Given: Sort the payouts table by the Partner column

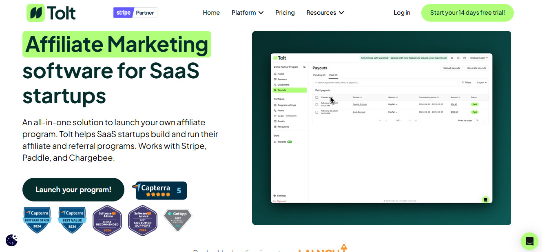Looking at the screenshot, I should point(357,97).
